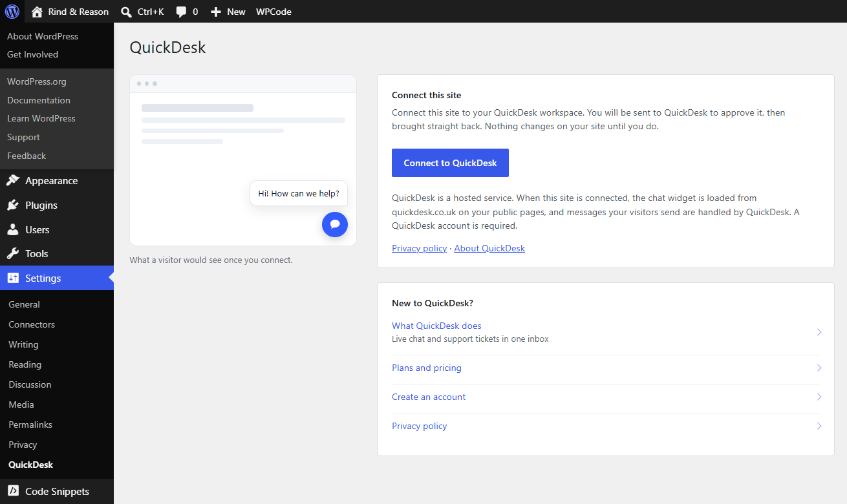Image resolution: width=847 pixels, height=504 pixels.
Task: Open Connectors settings page
Action: (32, 324)
